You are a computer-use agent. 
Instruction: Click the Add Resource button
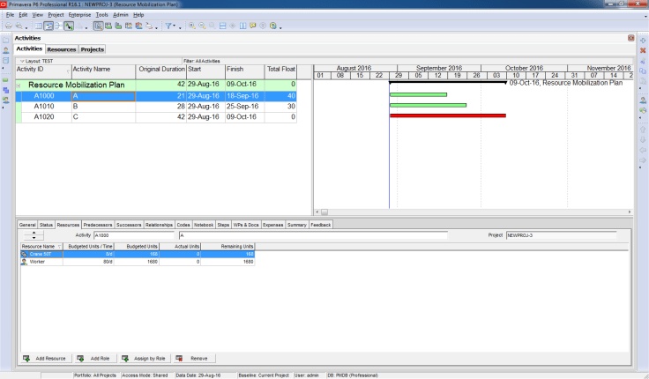(46, 359)
